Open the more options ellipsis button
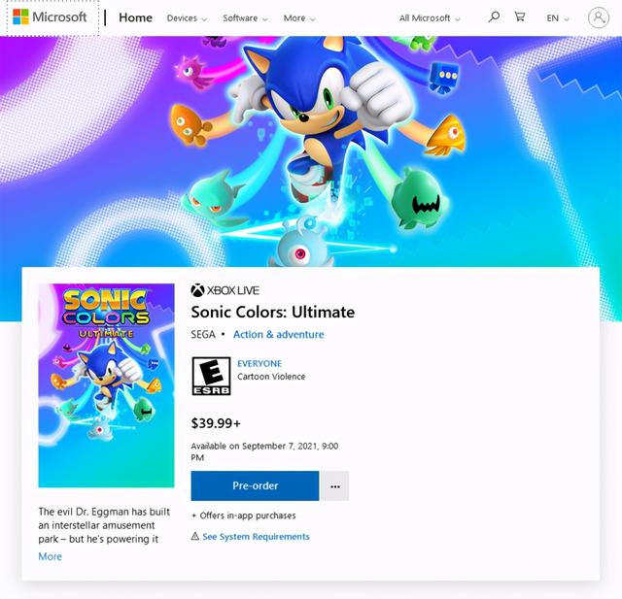Viewport: 622px width, 599px height. [x=334, y=485]
